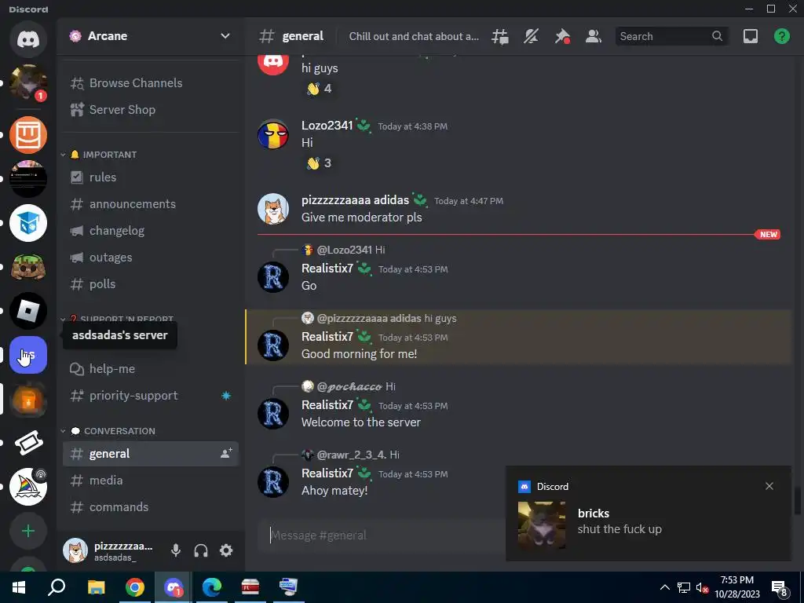Open the server with one unread notification badge

(x=28, y=83)
